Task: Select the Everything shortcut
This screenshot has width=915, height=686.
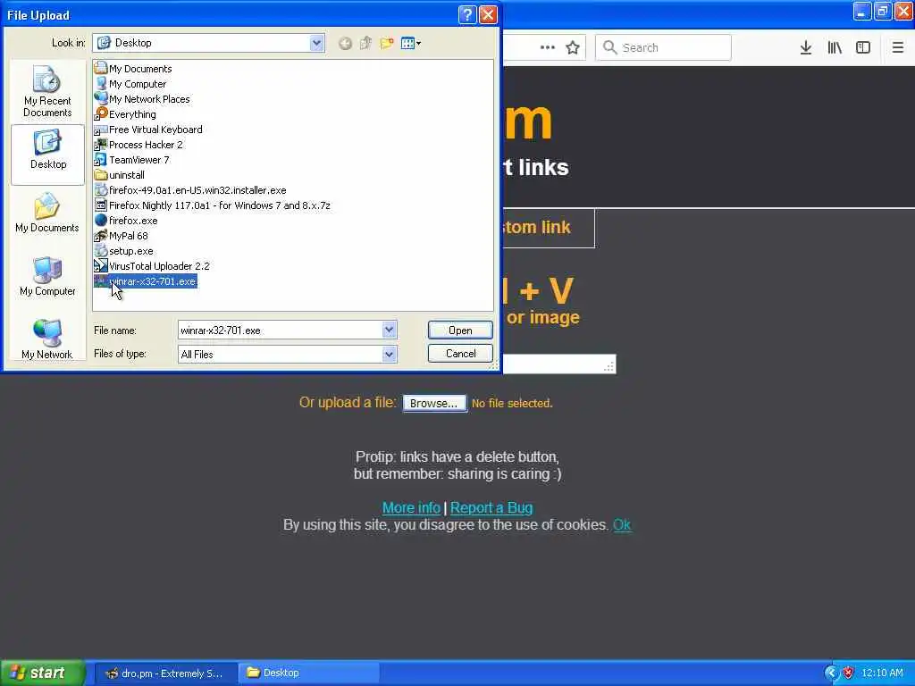Action: 125,113
